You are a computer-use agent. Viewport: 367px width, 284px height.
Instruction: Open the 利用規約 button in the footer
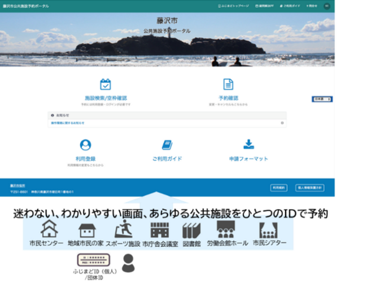tap(279, 188)
